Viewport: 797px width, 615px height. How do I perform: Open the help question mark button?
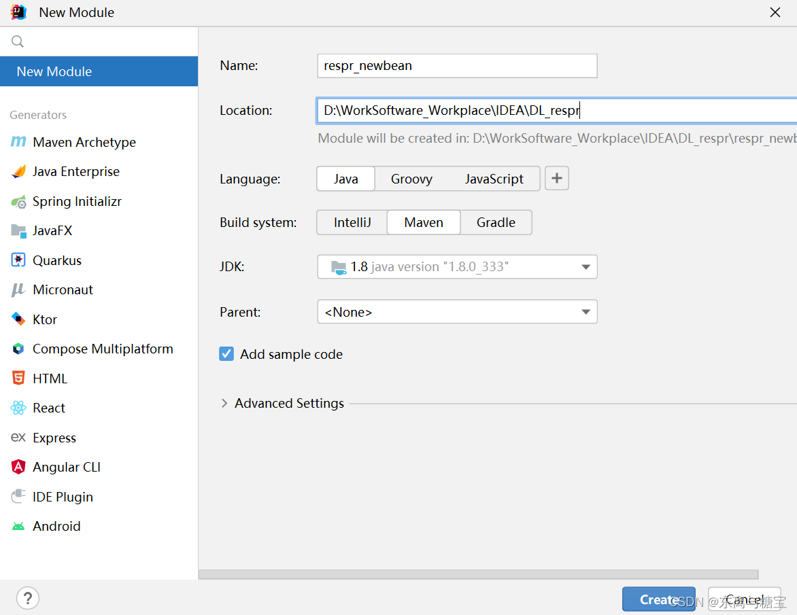click(28, 599)
